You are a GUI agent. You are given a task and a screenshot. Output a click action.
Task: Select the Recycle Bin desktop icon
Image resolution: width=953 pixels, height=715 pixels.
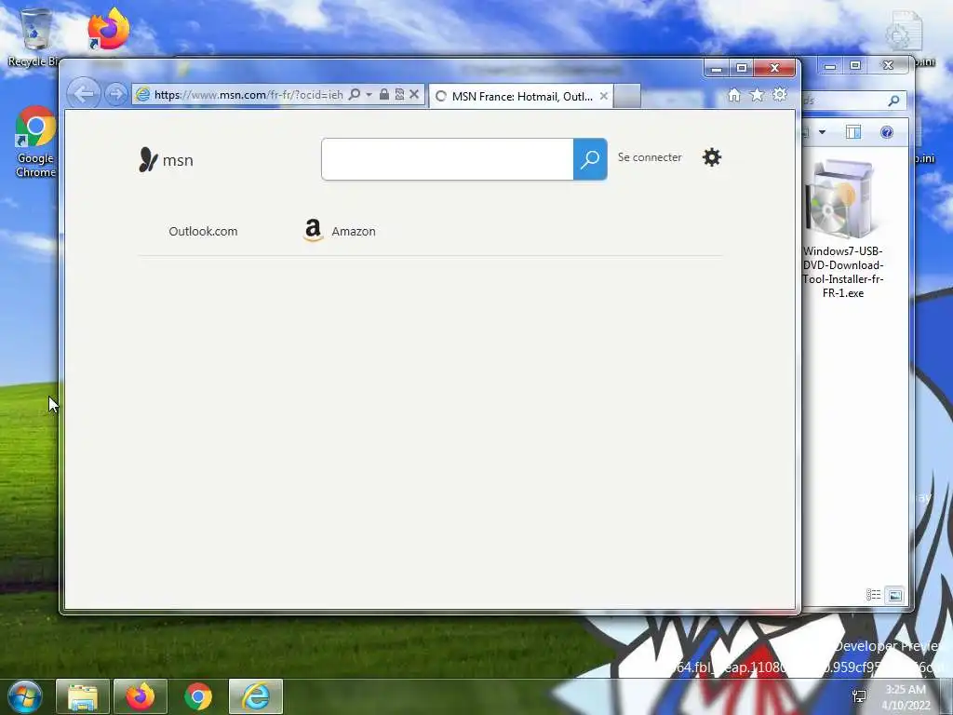pyautogui.click(x=34, y=37)
